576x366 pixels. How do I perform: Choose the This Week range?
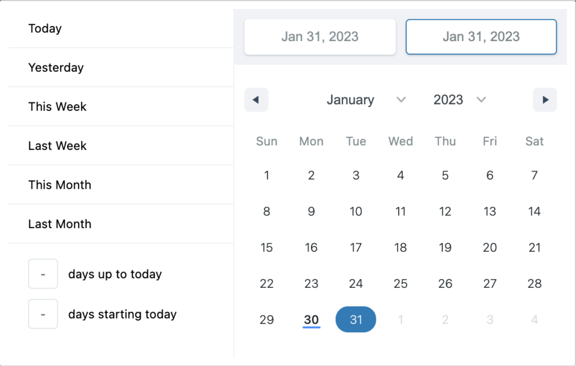121,106
